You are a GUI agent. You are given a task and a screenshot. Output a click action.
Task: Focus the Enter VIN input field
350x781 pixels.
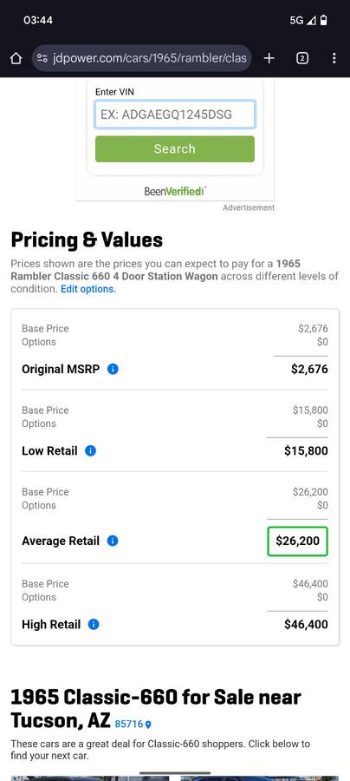175,115
